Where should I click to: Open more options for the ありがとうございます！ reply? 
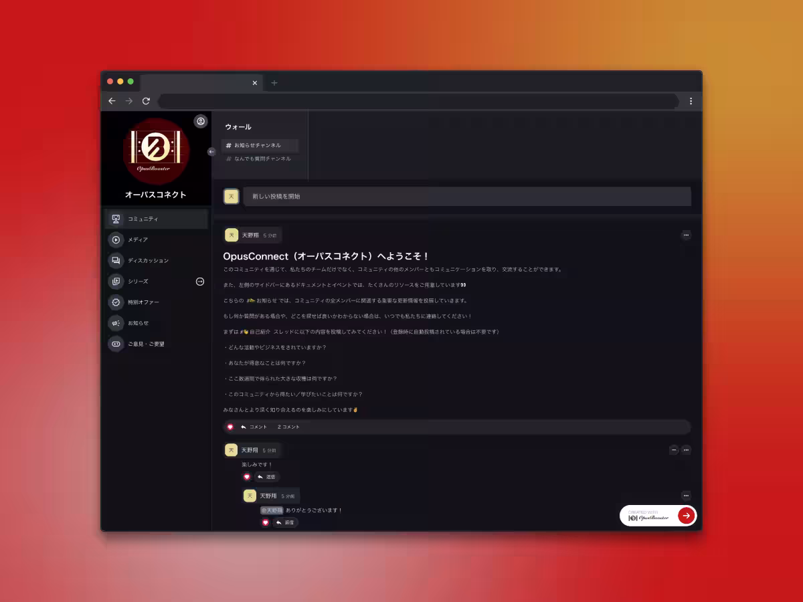click(686, 496)
